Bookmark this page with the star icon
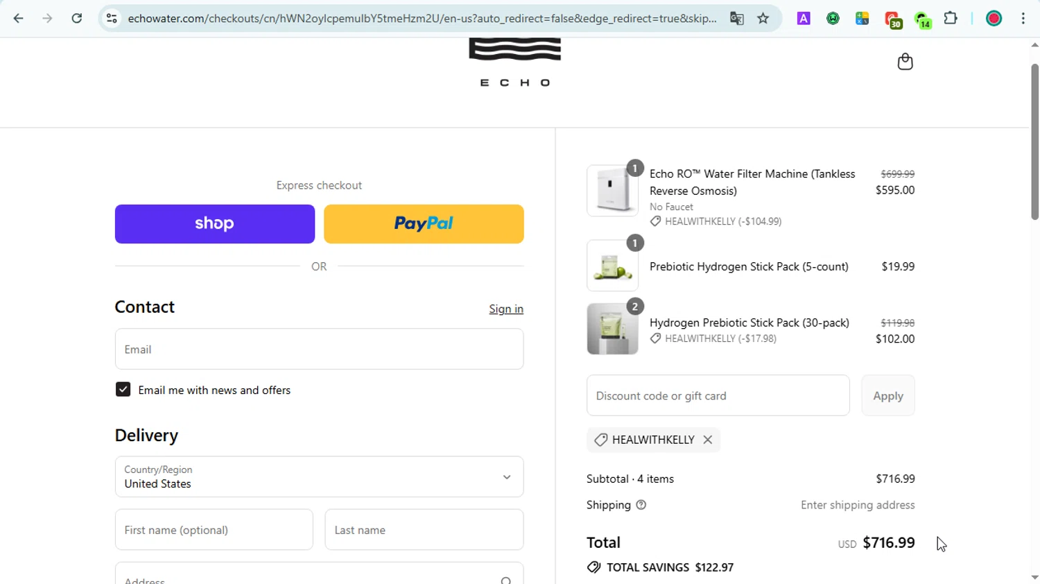This screenshot has width=1040, height=584. [763, 19]
